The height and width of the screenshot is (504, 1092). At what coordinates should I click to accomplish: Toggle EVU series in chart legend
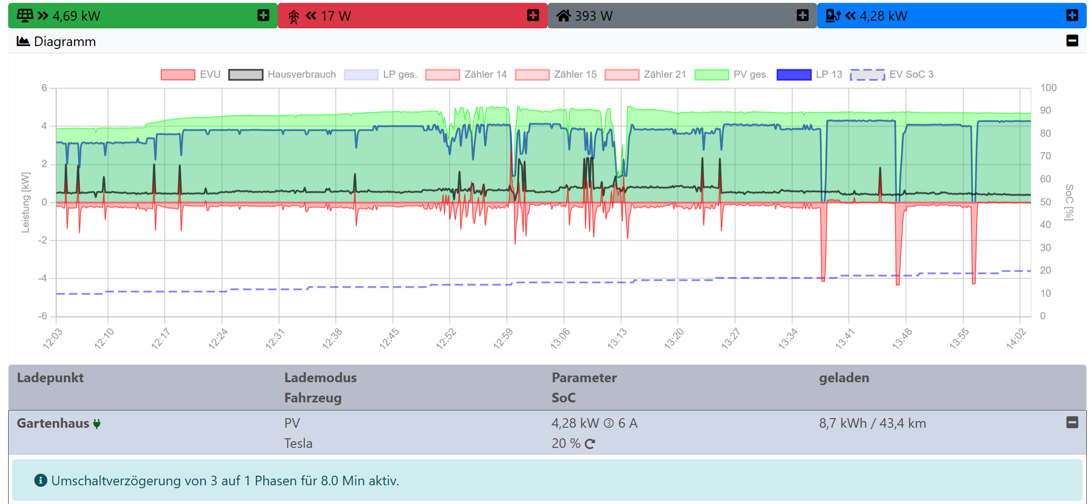point(191,74)
